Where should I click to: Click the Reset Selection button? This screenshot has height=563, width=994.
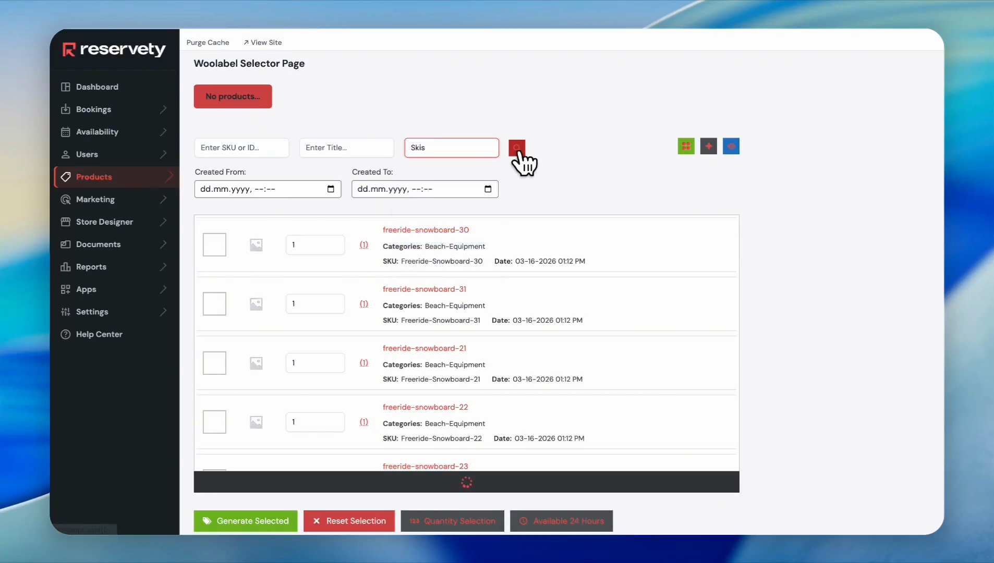coord(349,521)
